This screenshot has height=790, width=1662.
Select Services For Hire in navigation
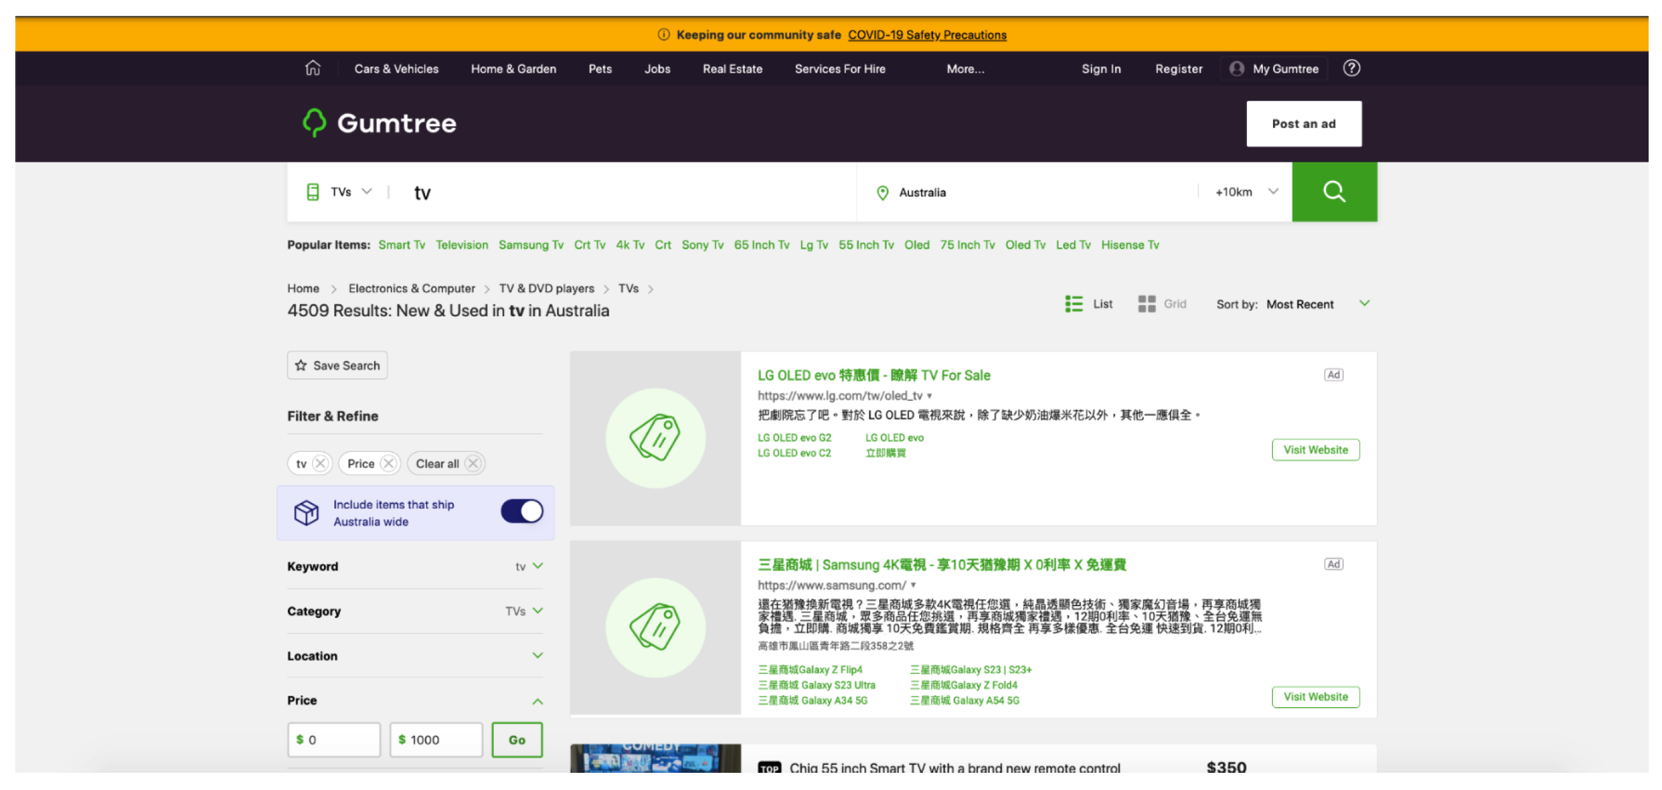tap(840, 68)
